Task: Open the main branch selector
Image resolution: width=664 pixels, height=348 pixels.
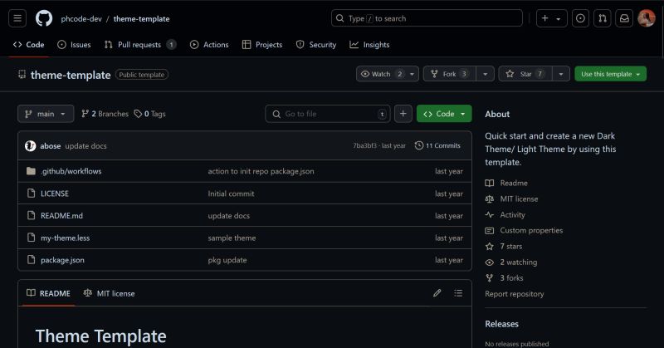Action: click(46, 114)
